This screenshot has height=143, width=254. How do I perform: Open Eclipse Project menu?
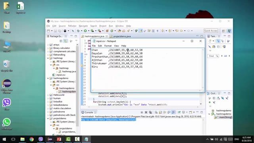[x=103, y=26]
